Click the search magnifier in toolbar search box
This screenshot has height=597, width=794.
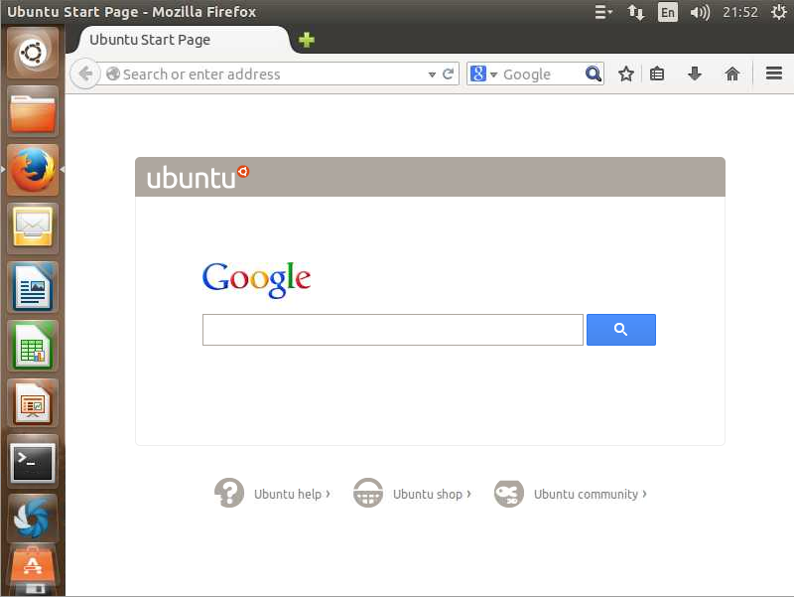click(x=593, y=74)
